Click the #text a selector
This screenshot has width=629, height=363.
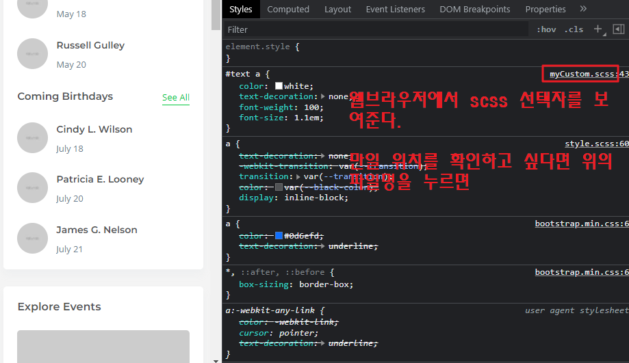[x=243, y=74]
